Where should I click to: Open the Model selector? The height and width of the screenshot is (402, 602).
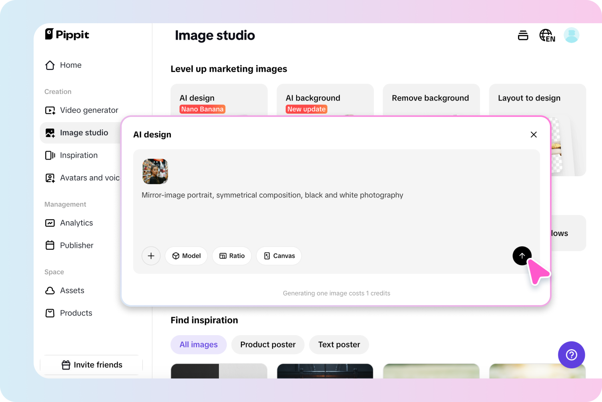click(x=186, y=255)
